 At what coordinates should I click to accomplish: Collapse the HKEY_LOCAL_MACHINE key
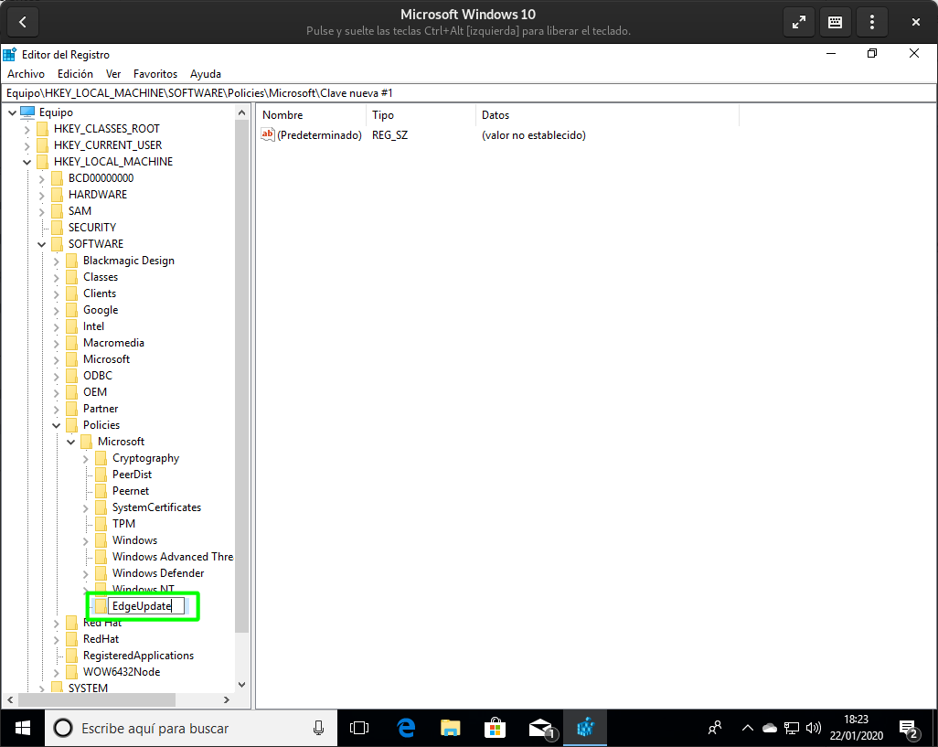tap(27, 162)
